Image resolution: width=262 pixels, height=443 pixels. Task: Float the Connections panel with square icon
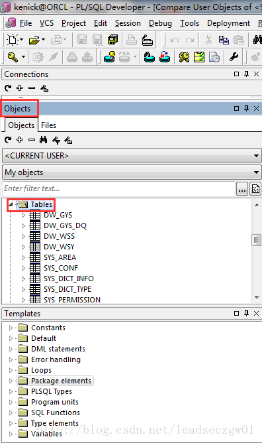click(237, 74)
